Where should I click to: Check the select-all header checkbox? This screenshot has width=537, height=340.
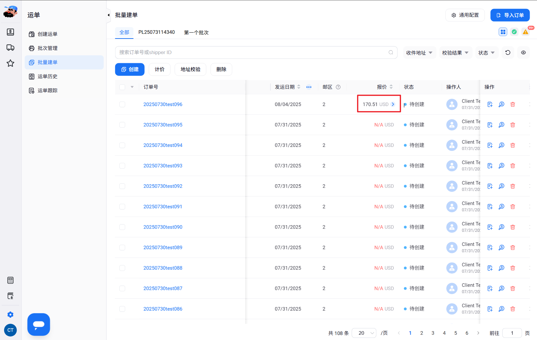pyautogui.click(x=122, y=87)
